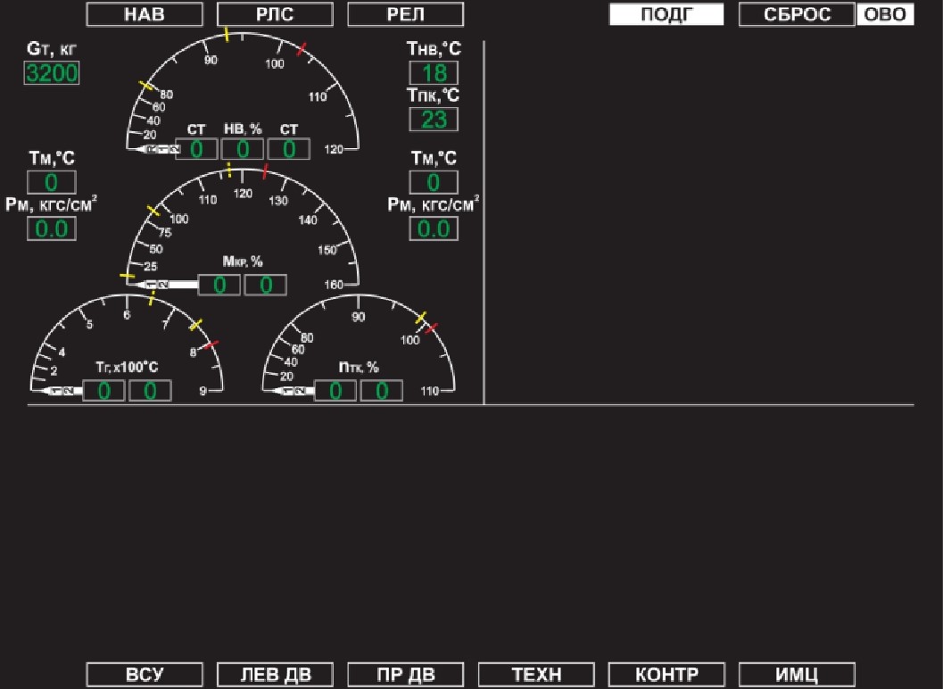Click the right engine Тм temperature value

click(434, 183)
